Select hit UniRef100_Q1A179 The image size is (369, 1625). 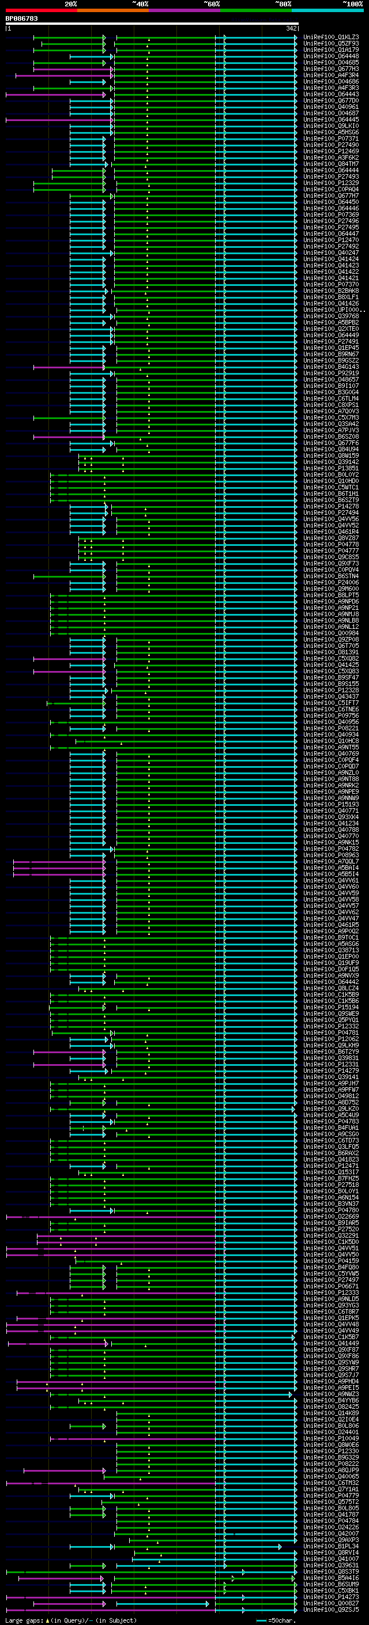pyautogui.click(x=331, y=51)
